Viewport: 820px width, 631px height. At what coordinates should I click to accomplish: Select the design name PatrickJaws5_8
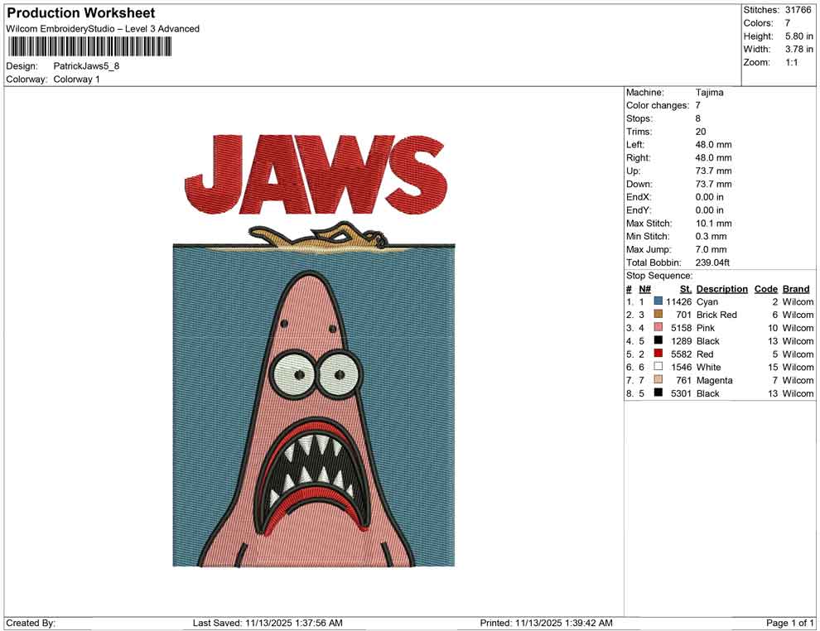87,65
